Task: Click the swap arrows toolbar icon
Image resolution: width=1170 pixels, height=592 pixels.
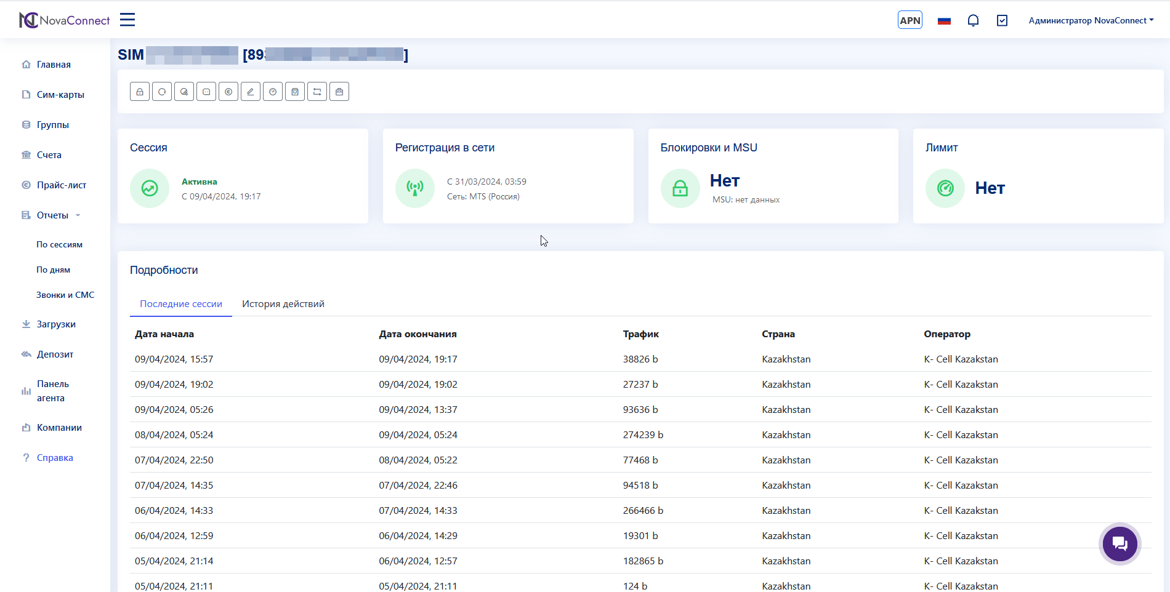Action: coord(317,92)
